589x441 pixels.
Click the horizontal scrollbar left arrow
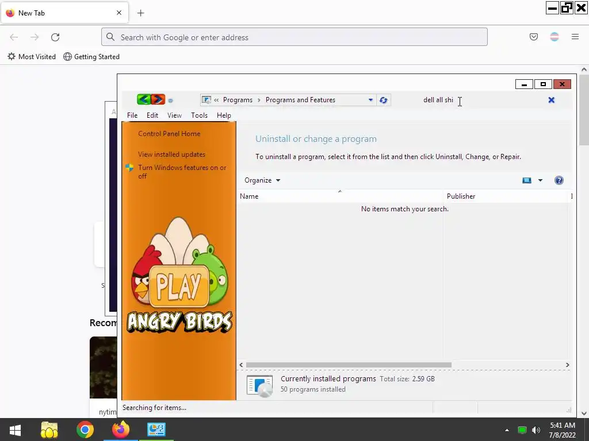[241, 365]
